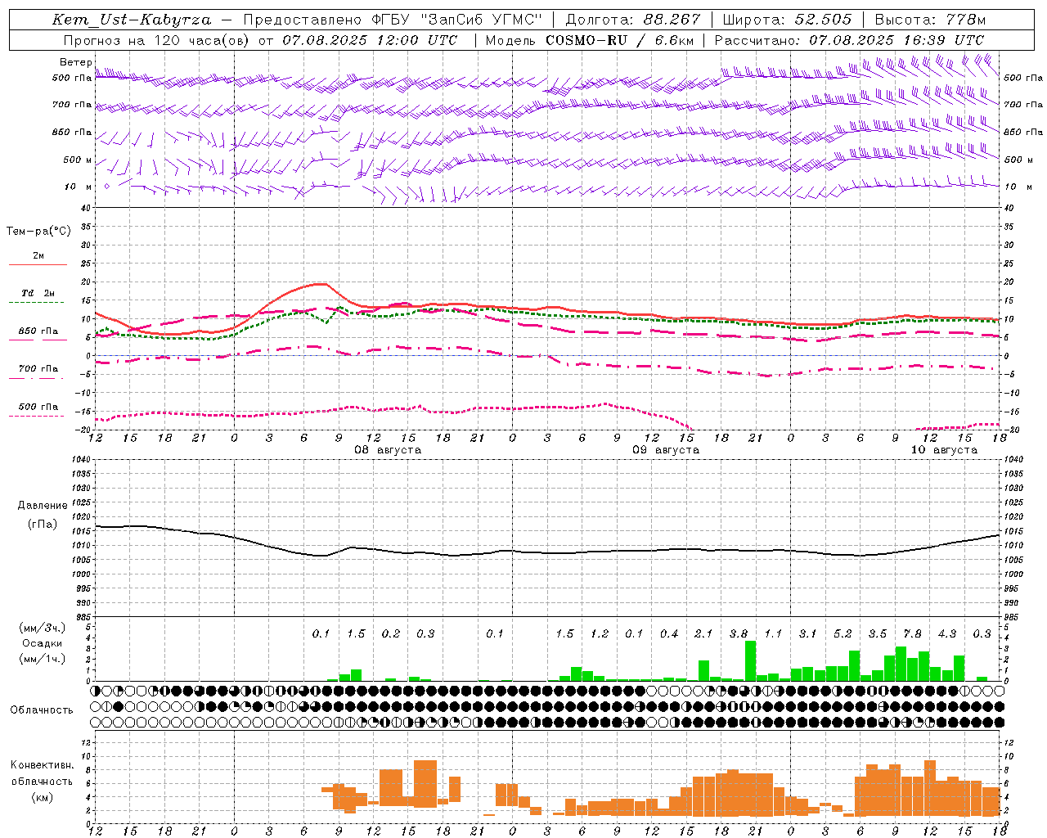Click the 'Осадки' precipitation label
1047x838 pixels.
43,643
